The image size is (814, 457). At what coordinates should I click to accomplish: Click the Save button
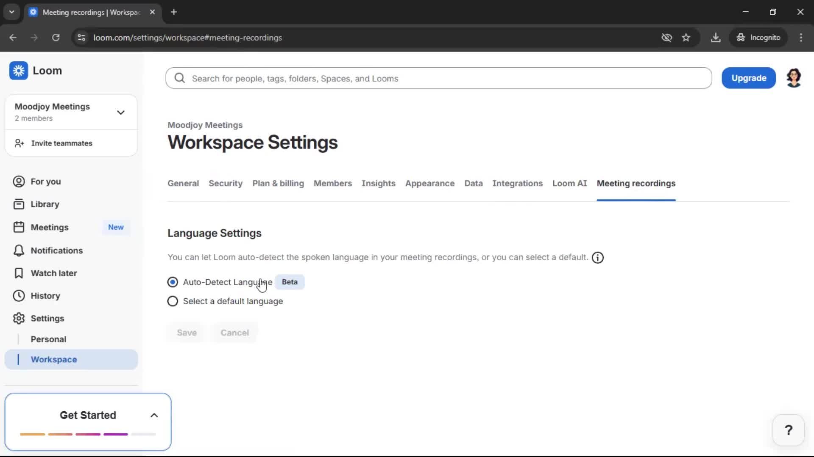click(187, 333)
